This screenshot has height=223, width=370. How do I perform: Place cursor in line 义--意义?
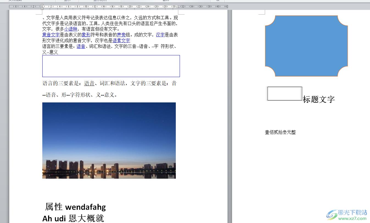[x=50, y=52]
